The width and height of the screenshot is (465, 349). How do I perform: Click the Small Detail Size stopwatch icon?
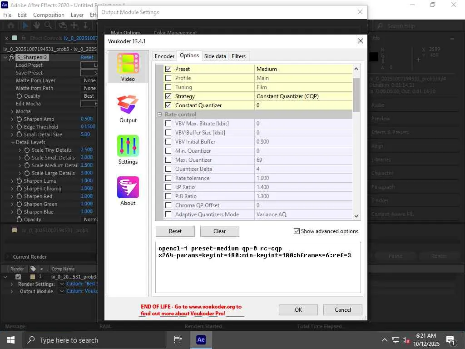pyautogui.click(x=19, y=135)
